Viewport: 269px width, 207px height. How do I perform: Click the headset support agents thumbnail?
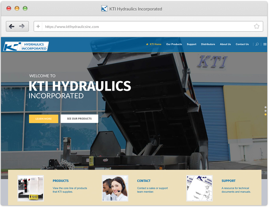pos(115,188)
